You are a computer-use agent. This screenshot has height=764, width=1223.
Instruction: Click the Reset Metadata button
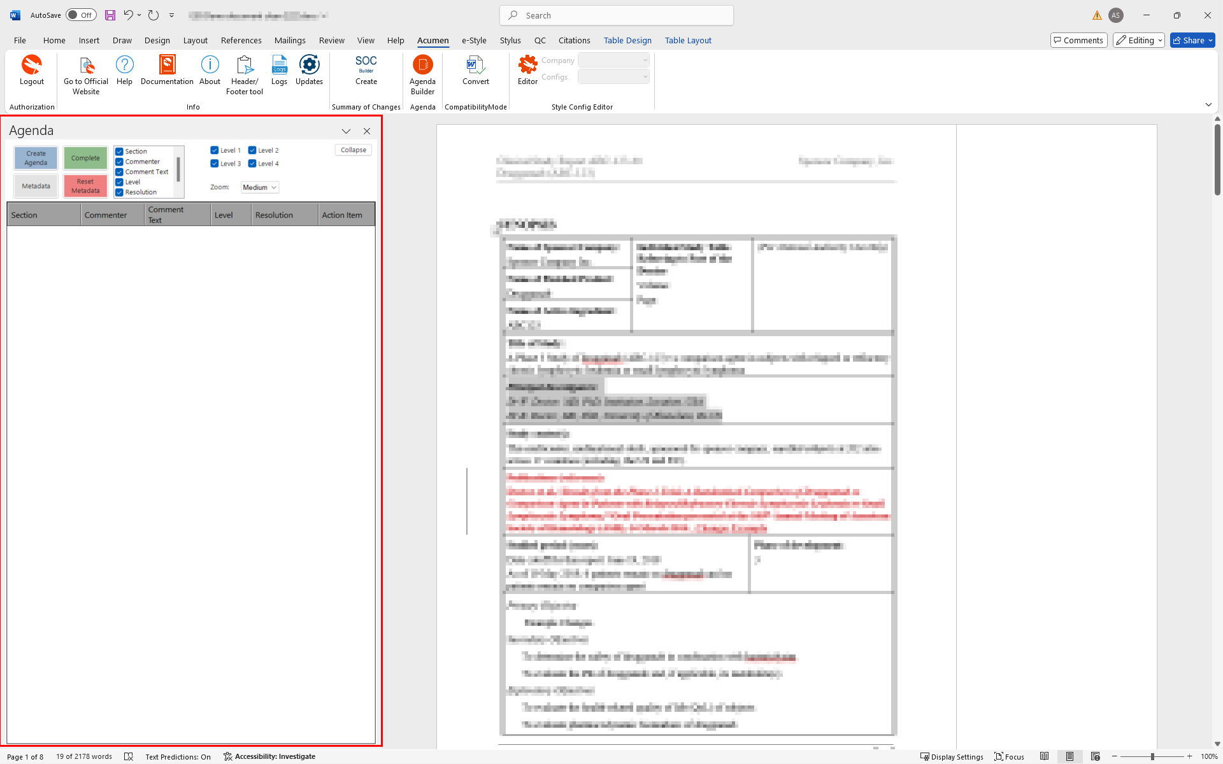click(85, 186)
